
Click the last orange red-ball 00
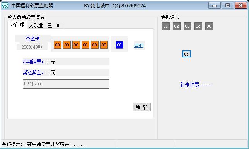click(x=104, y=45)
